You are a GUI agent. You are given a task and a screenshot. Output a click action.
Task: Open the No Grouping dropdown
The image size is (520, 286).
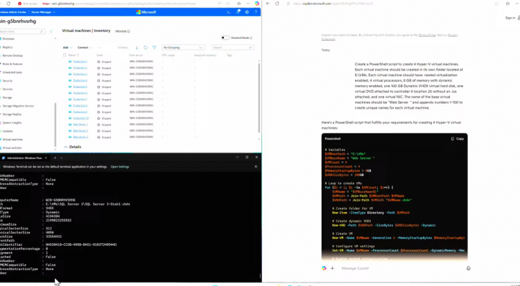point(183,47)
